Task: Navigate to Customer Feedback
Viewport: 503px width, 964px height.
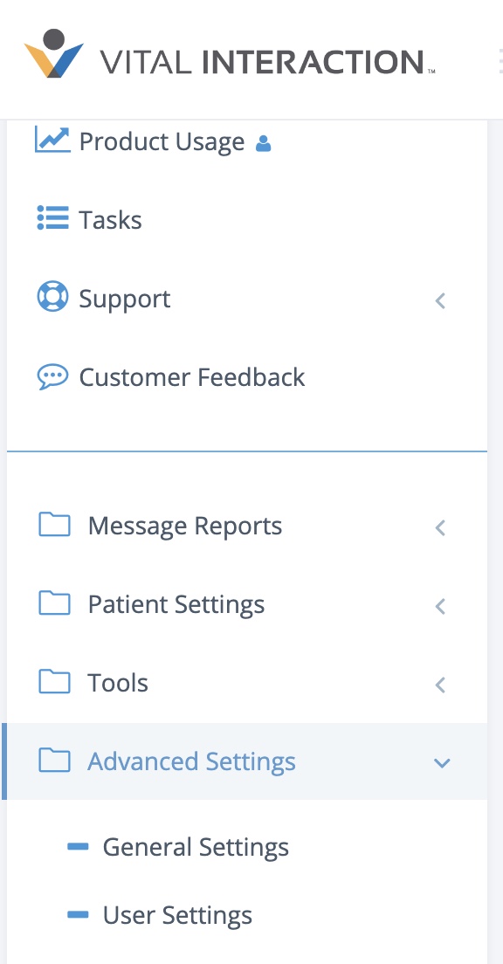Action: (191, 376)
